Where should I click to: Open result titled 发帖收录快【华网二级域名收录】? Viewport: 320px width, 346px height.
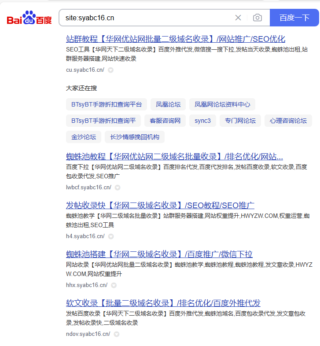(160, 206)
